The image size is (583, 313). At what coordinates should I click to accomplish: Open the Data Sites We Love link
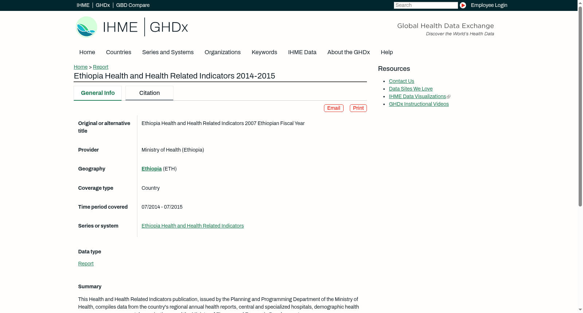coord(411,89)
